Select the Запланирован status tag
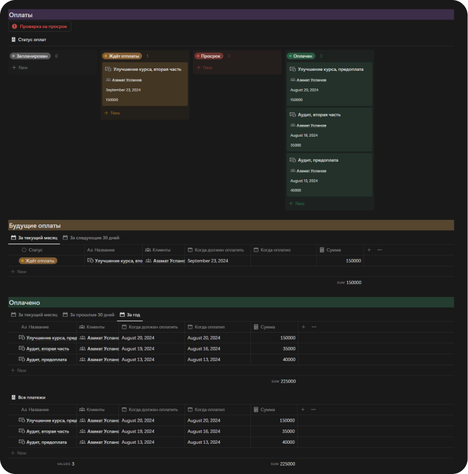The height and width of the screenshot is (474, 468). 30,56
